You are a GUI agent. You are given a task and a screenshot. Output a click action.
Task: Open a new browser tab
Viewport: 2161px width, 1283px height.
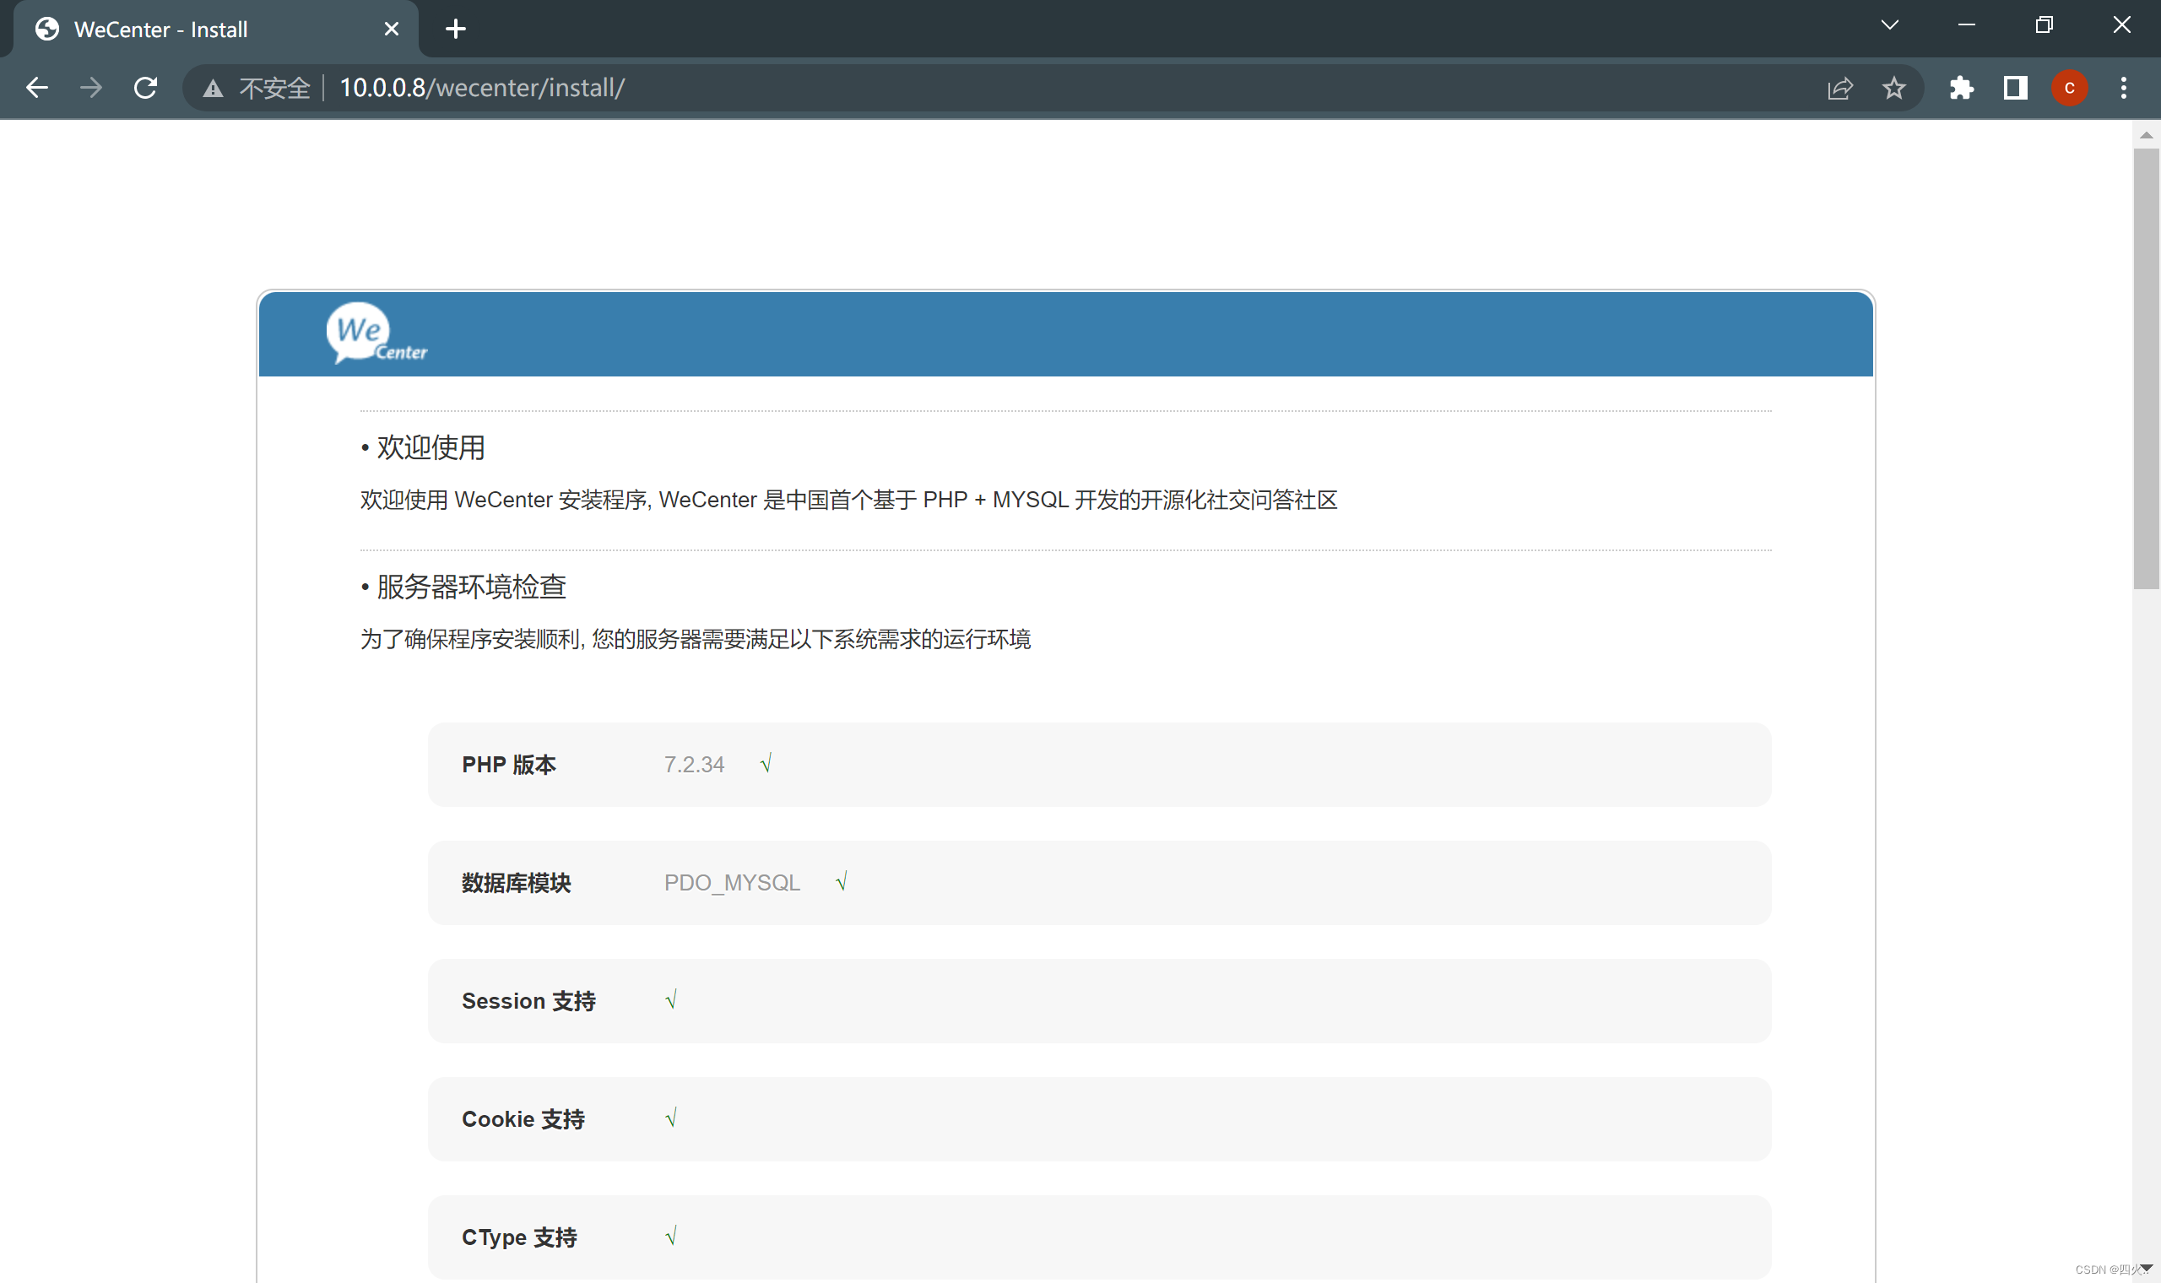(456, 29)
